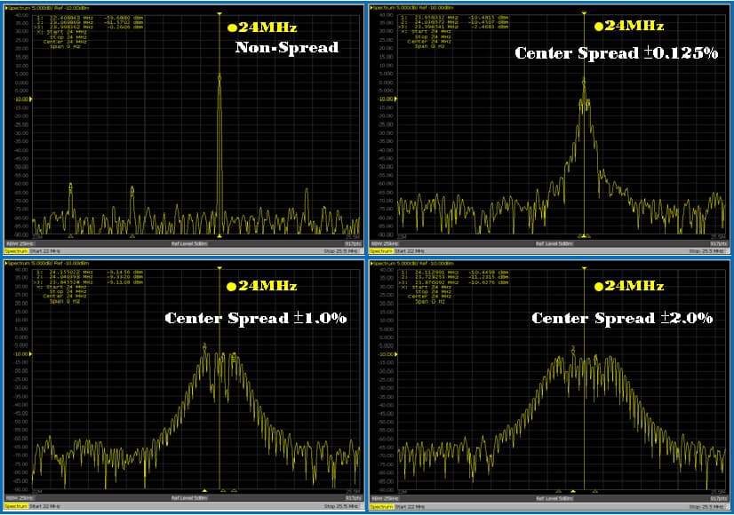Screen dimensions: 734x515
Task: Select the Spectrum tab in the ±2.0% panel
Action: pyautogui.click(x=381, y=506)
